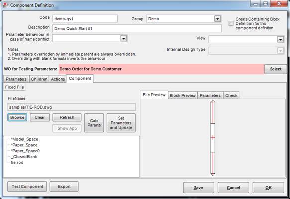The width and height of the screenshot is (290, 199).
Task: Expand the Parameter Behaviour dropdown
Action: coord(124,38)
